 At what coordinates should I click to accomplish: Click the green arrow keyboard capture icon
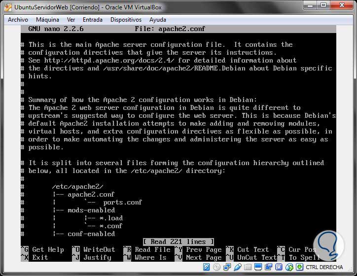(299, 267)
